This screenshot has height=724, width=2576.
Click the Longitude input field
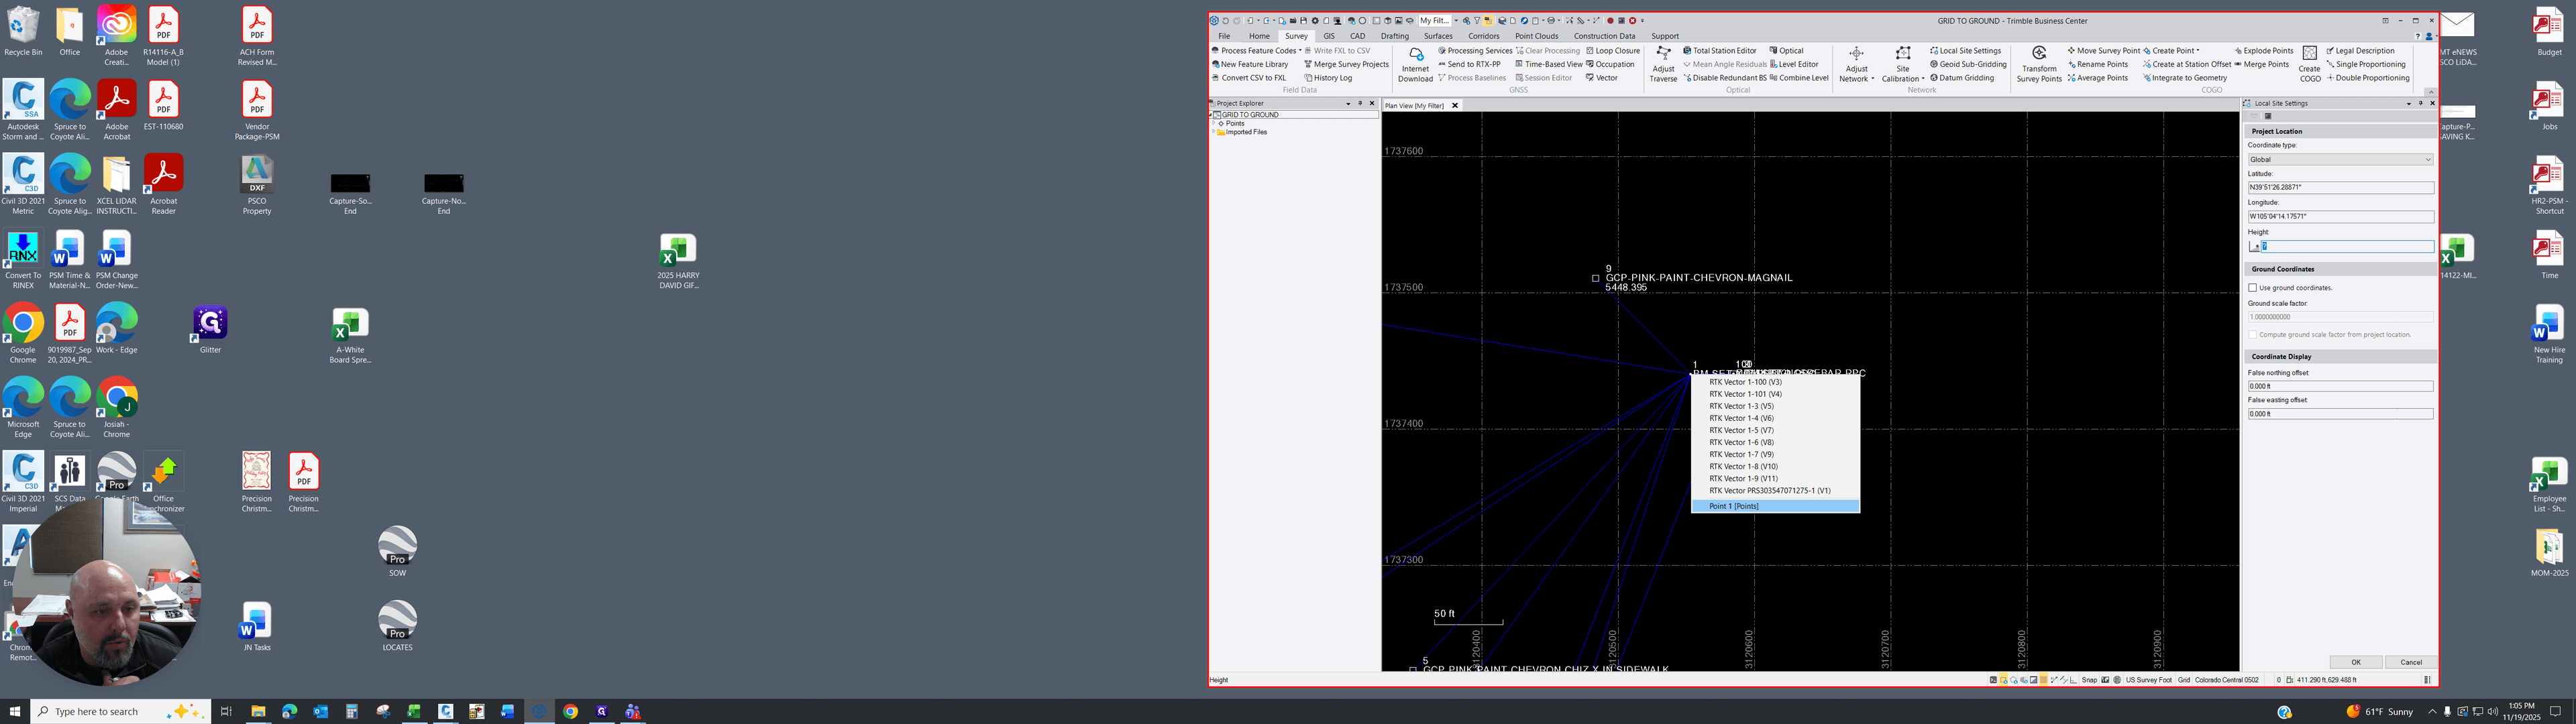pos(2340,217)
